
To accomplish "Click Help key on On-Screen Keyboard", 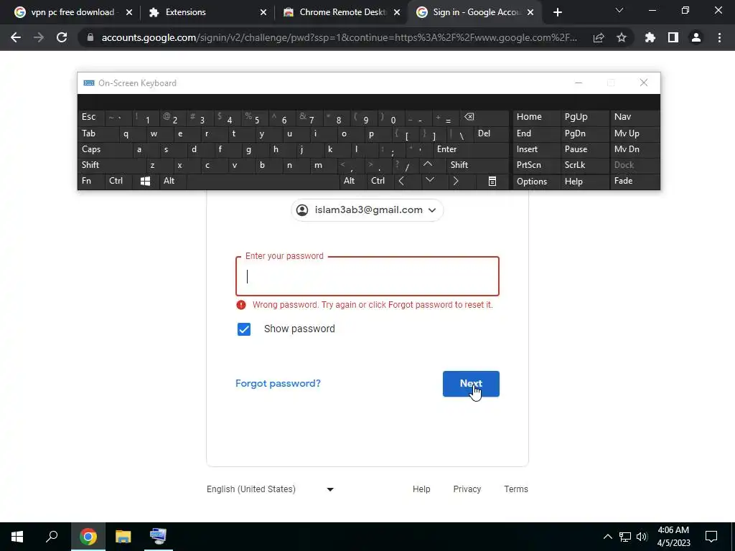I will [584, 182].
